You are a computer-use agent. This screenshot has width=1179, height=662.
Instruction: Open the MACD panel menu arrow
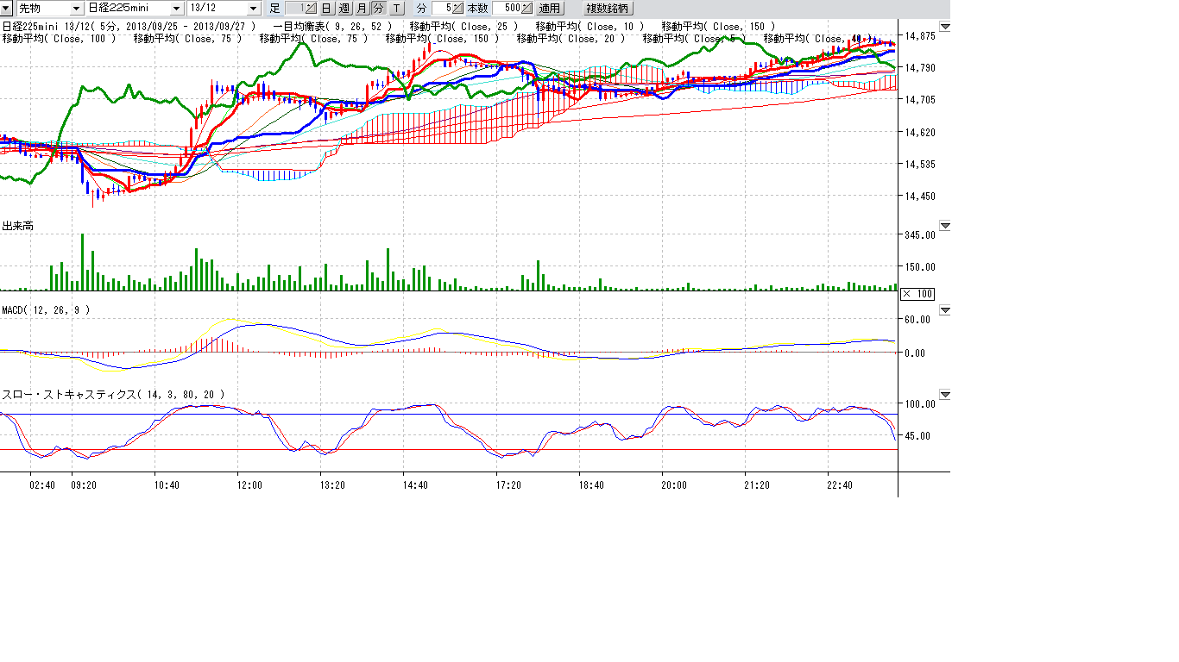click(945, 309)
